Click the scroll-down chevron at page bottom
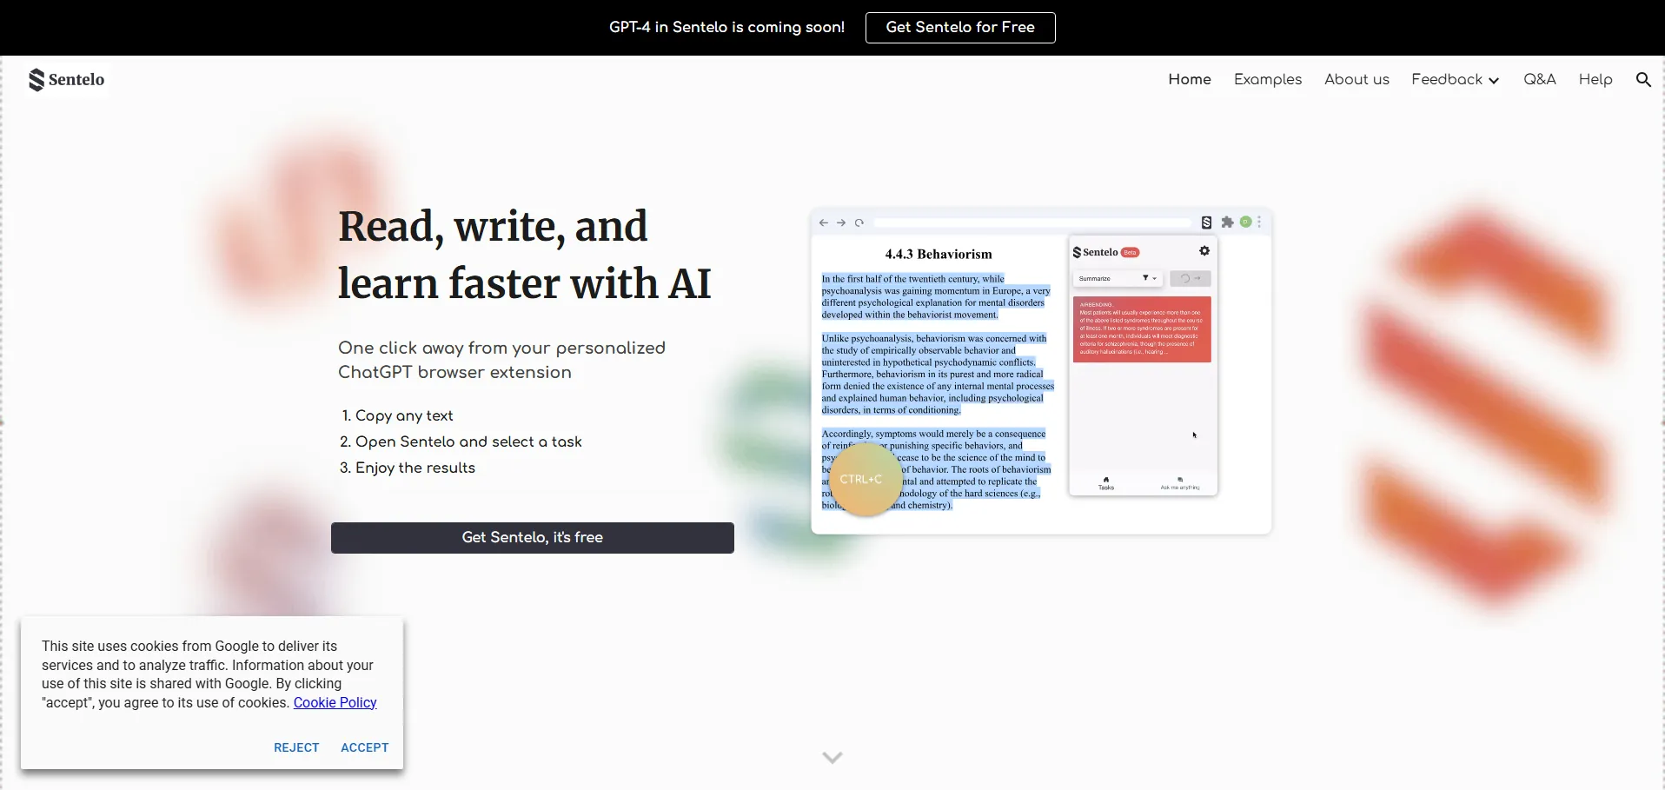Viewport: 1665px width, 790px height. pos(832,757)
